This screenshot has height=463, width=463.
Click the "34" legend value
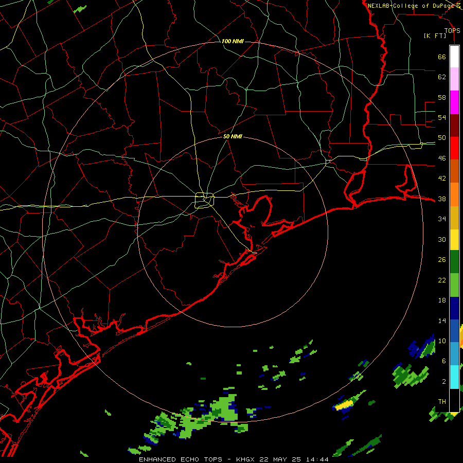[442, 219]
